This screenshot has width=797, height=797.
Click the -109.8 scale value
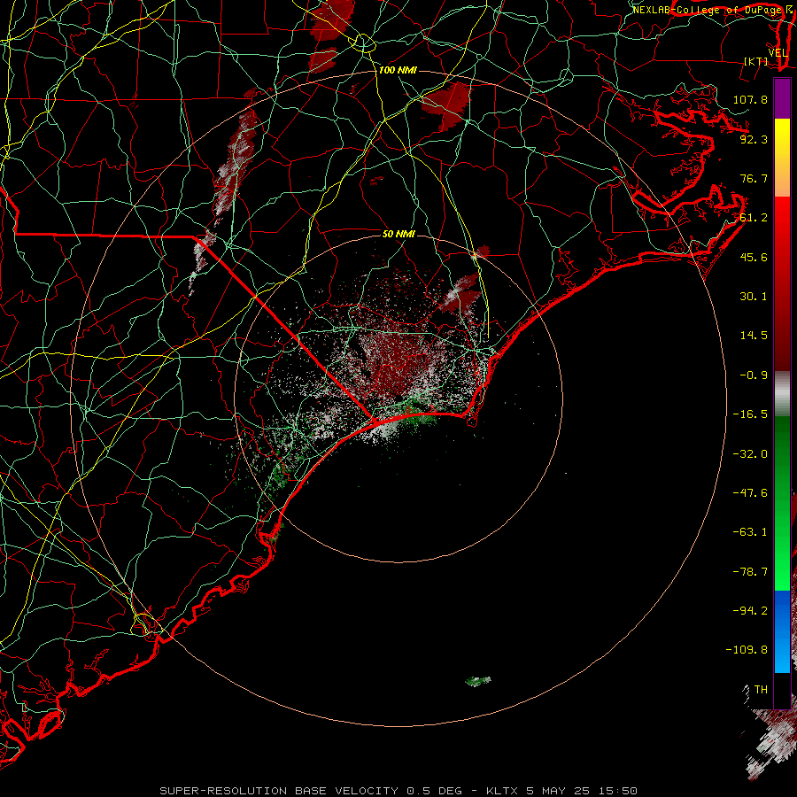747,650
